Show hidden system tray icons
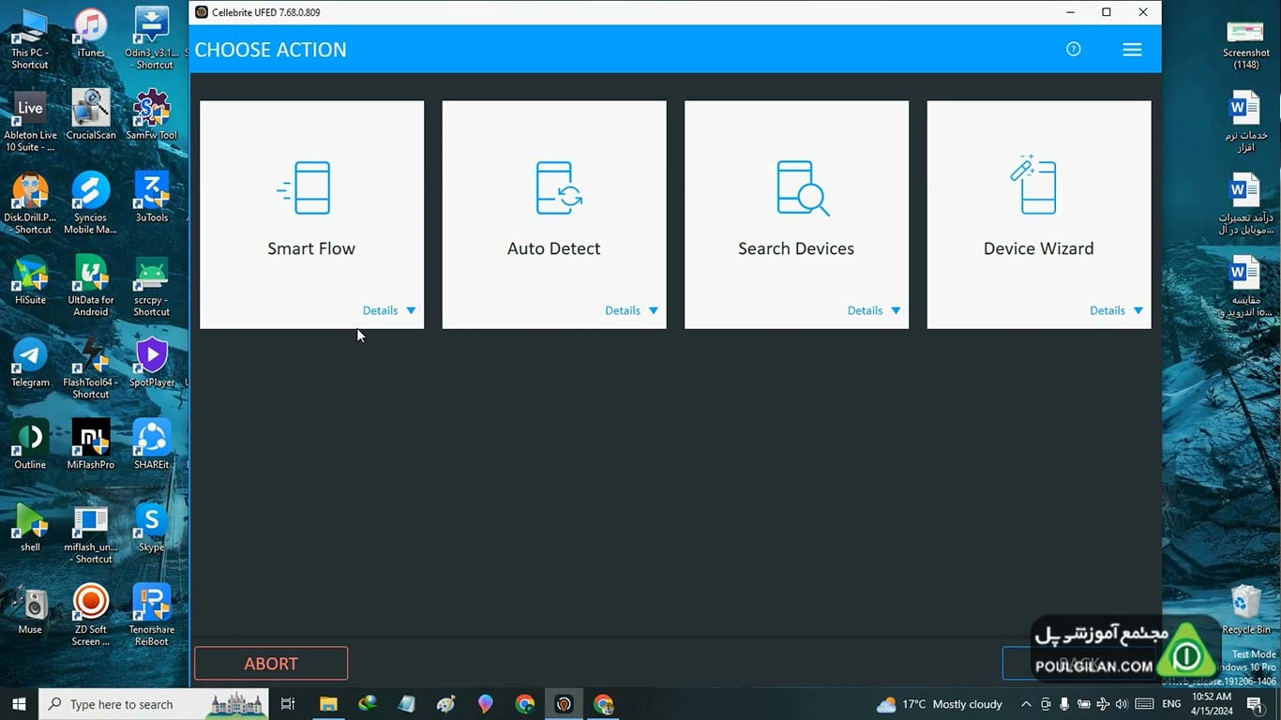 (x=1026, y=704)
